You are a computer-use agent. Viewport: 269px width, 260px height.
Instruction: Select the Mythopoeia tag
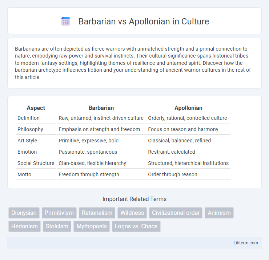(92, 226)
